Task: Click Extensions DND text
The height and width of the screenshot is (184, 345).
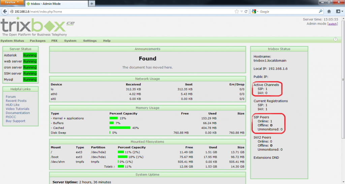Action: click(266, 158)
